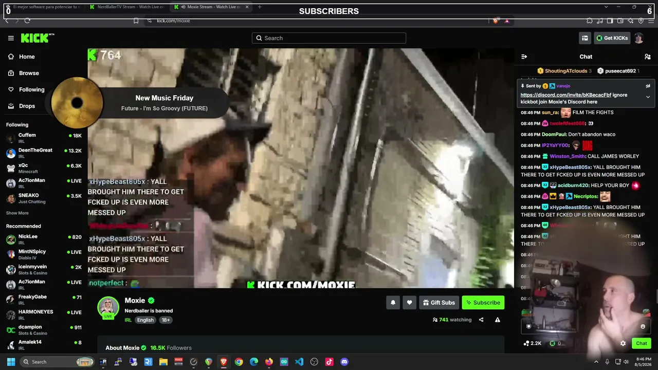
Task: Expand the pinned message chevron
Action: [x=648, y=97]
